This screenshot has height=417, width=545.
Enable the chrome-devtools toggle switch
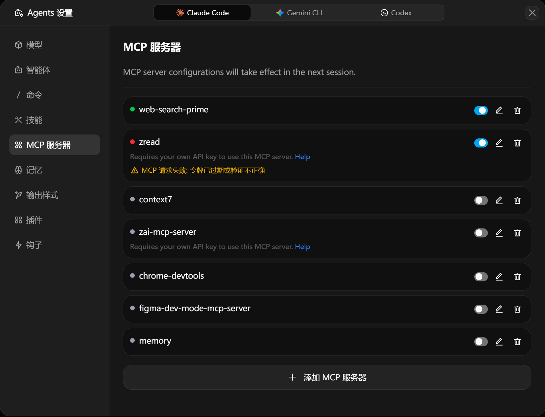tap(481, 277)
